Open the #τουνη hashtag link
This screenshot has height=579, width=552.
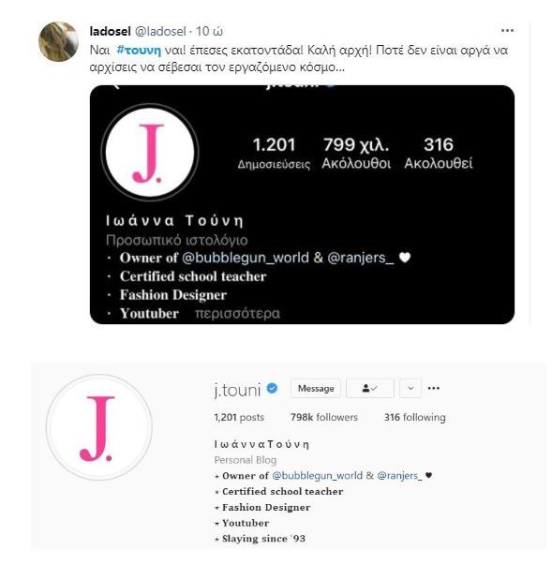[139, 50]
